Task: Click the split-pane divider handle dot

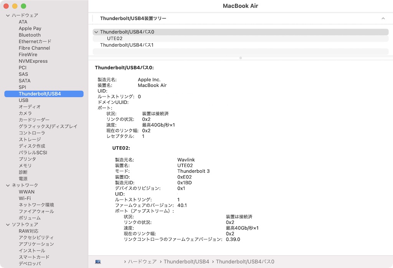Action: (x=241, y=58)
